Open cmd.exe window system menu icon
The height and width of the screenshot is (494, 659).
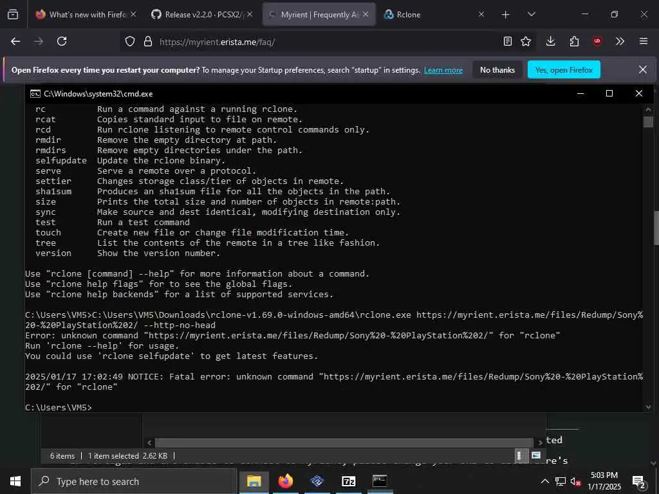click(x=35, y=94)
